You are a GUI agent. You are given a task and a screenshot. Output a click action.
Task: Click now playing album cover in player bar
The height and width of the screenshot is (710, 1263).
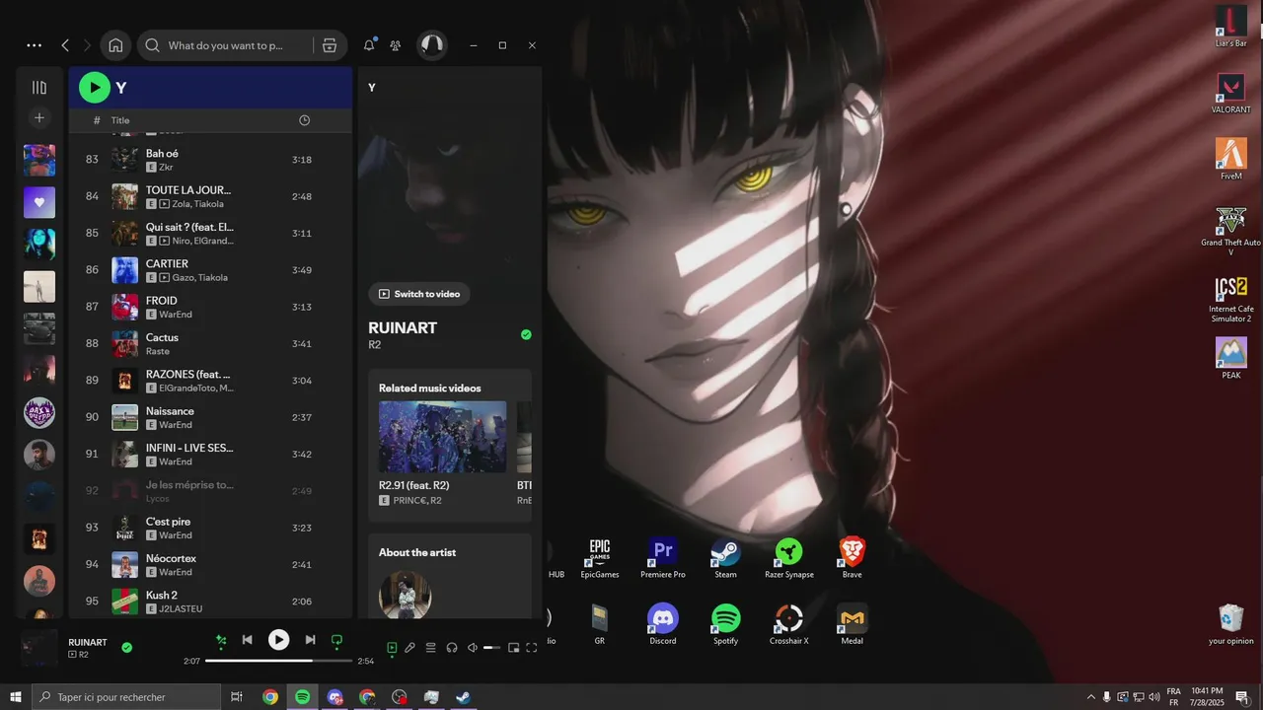pos(40,648)
